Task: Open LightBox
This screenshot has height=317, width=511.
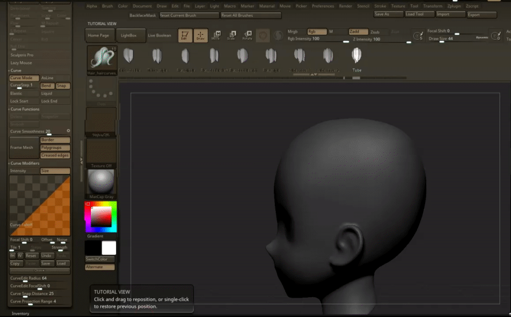Action: pos(131,35)
